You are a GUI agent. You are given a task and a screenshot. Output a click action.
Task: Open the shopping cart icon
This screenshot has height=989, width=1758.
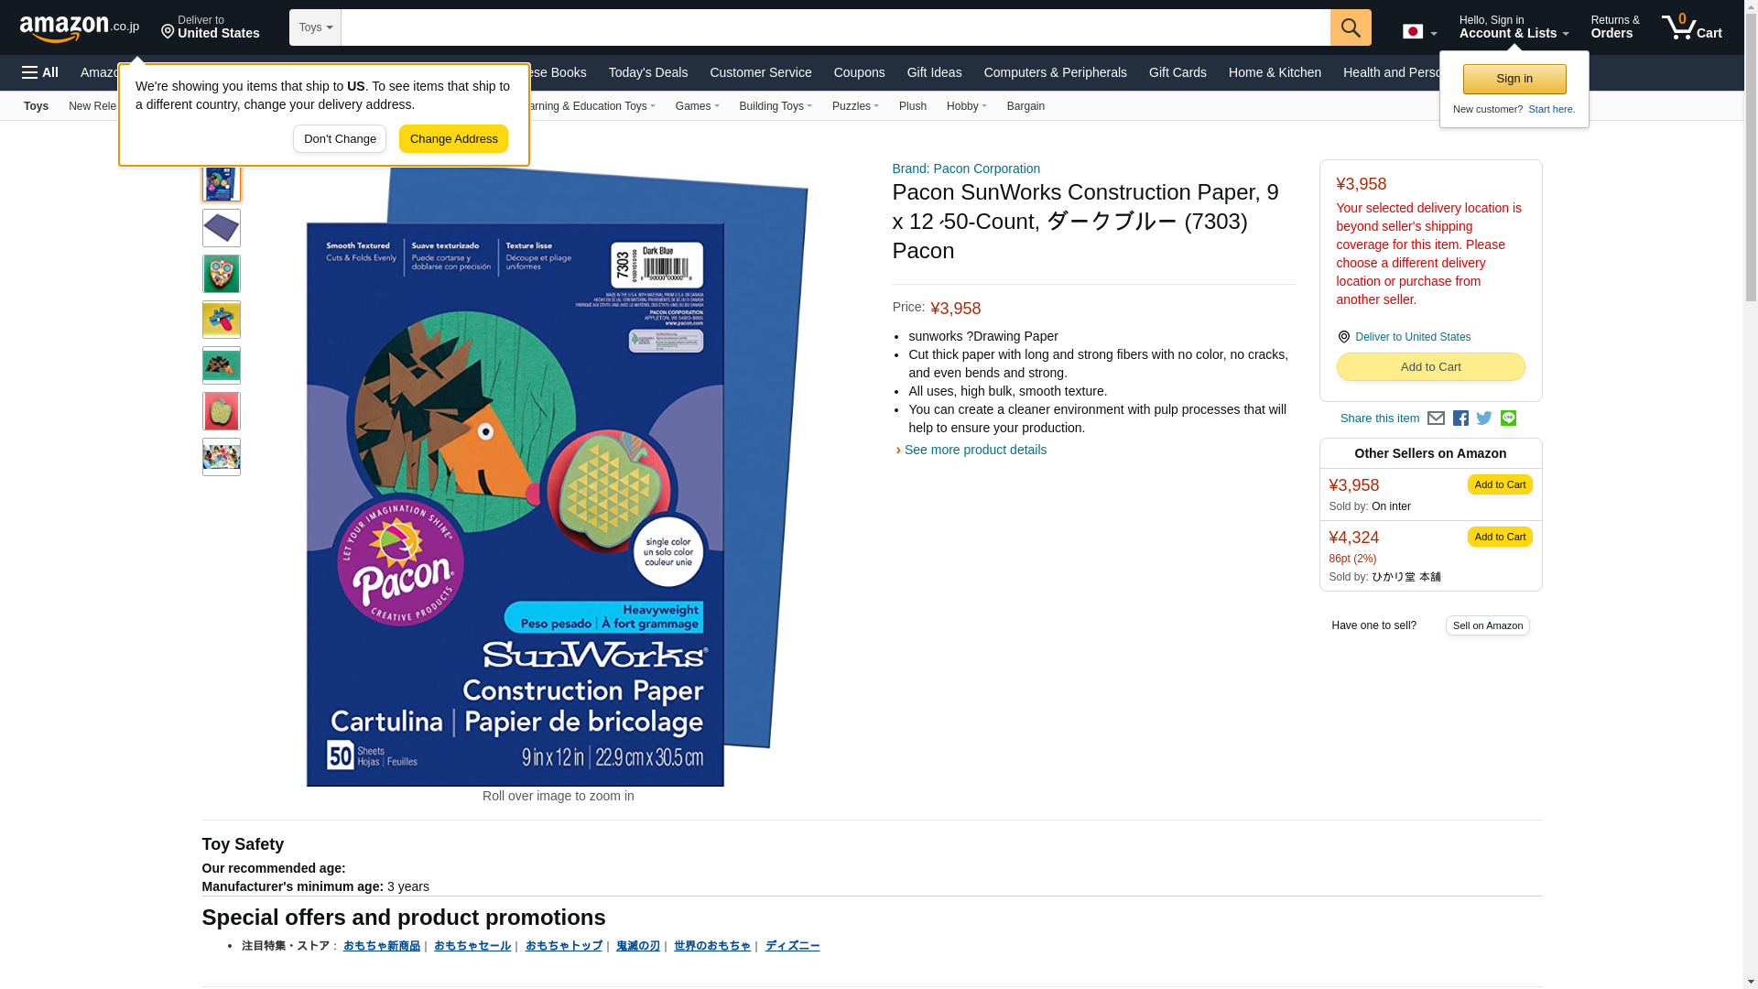tap(1692, 27)
